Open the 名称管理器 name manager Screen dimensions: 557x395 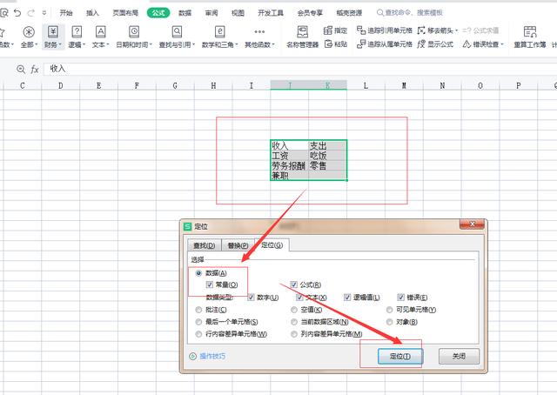302,37
